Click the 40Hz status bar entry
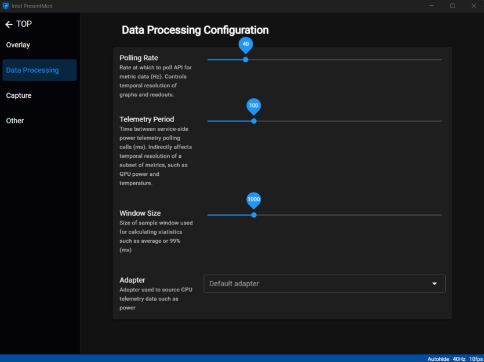 [x=459, y=359]
